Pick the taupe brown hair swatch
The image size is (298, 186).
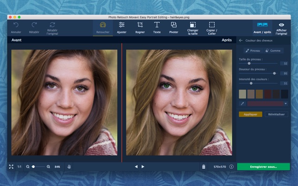251,94
